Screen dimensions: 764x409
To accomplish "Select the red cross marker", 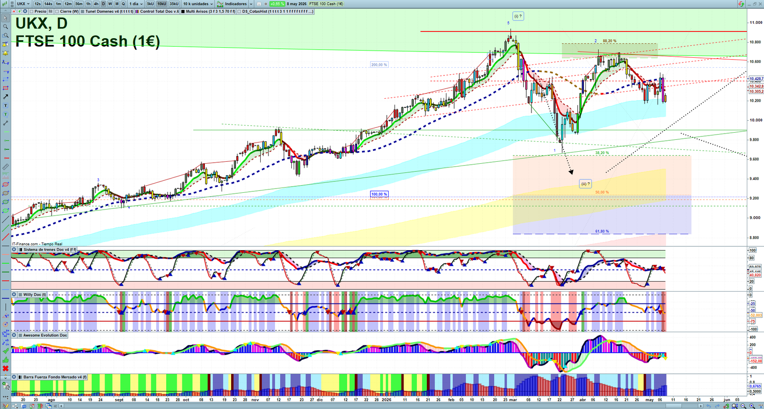I will coord(5,368).
